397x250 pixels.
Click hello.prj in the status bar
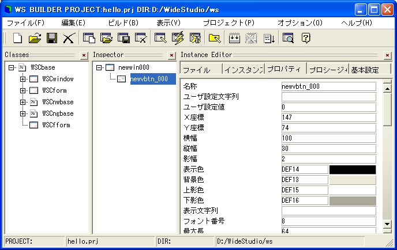110,241
